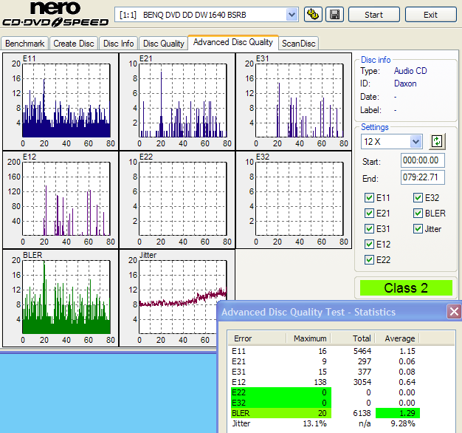This screenshot has height=433, width=462.
Task: Uncheck the E12 checkbox
Action: [x=370, y=245]
